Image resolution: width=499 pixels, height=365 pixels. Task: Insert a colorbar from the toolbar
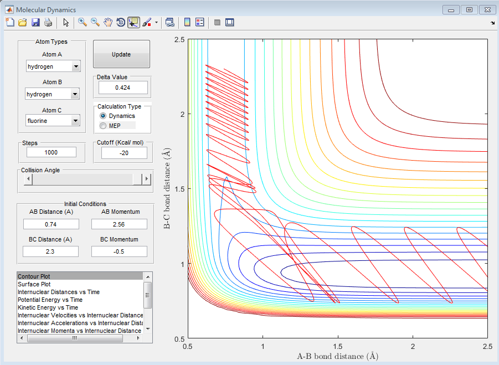pos(187,22)
